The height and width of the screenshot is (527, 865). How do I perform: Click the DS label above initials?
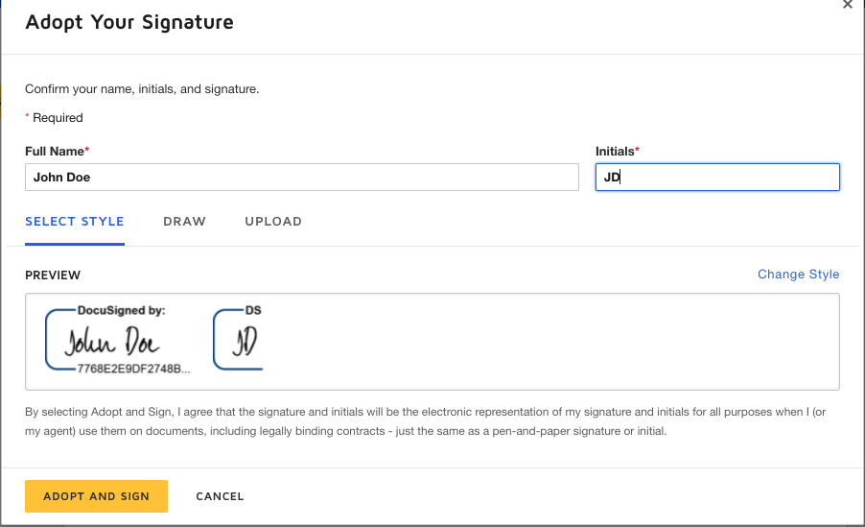coord(253,311)
